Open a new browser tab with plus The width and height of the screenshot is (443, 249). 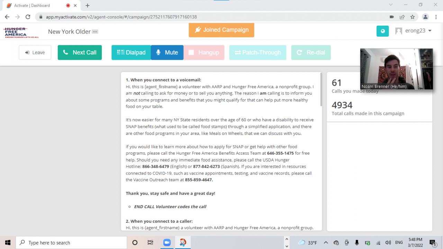click(x=88, y=6)
